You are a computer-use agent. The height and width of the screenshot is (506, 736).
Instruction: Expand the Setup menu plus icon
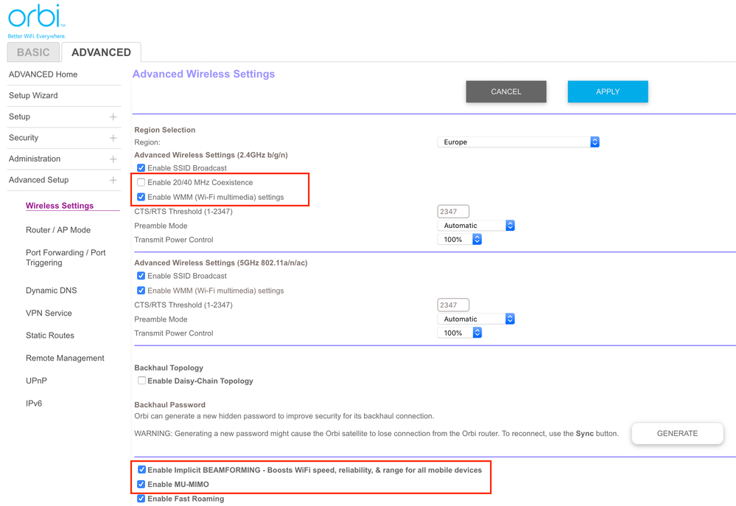tap(113, 117)
